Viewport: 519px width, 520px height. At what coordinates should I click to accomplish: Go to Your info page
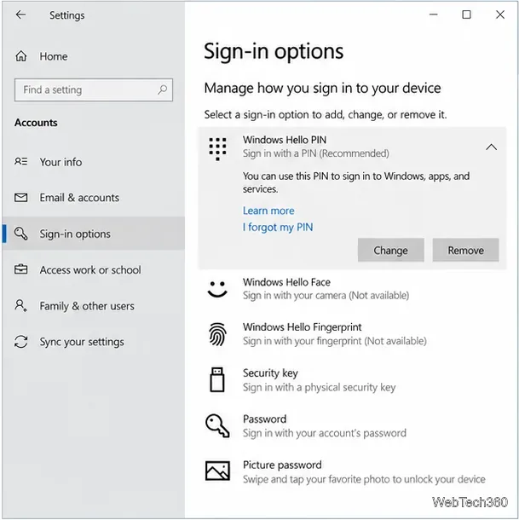(x=94, y=162)
